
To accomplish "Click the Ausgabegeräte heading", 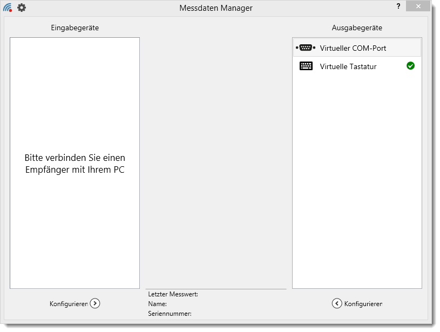I will (357, 28).
